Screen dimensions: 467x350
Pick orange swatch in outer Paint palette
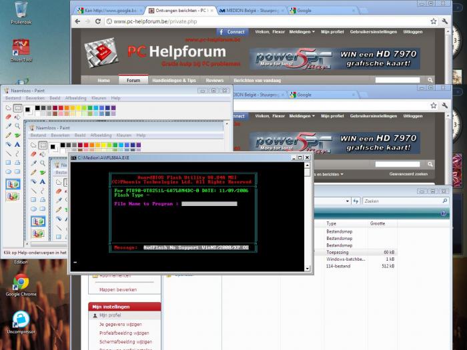pyautogui.click(x=67, y=108)
